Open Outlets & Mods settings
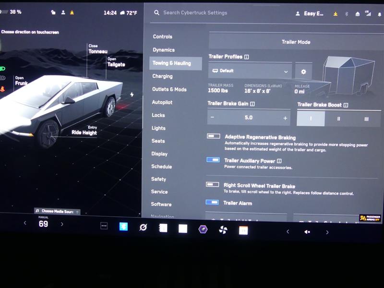The image size is (384, 288). [x=169, y=89]
